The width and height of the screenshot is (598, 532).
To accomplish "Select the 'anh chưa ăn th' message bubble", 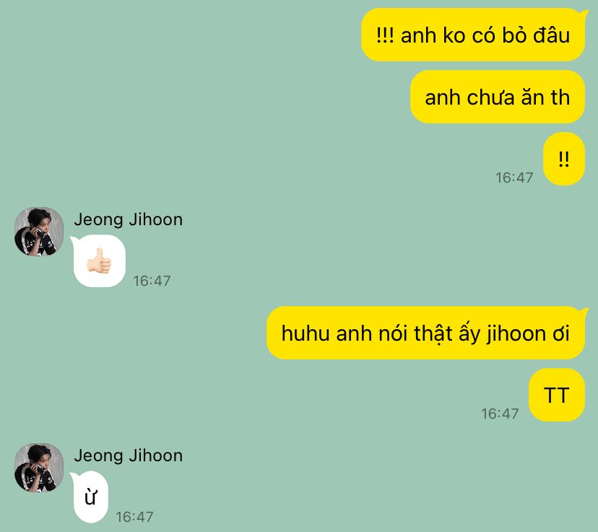I will (498, 97).
